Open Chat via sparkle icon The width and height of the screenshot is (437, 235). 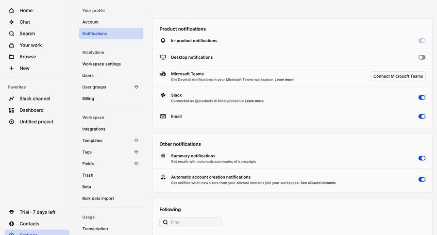coord(12,22)
